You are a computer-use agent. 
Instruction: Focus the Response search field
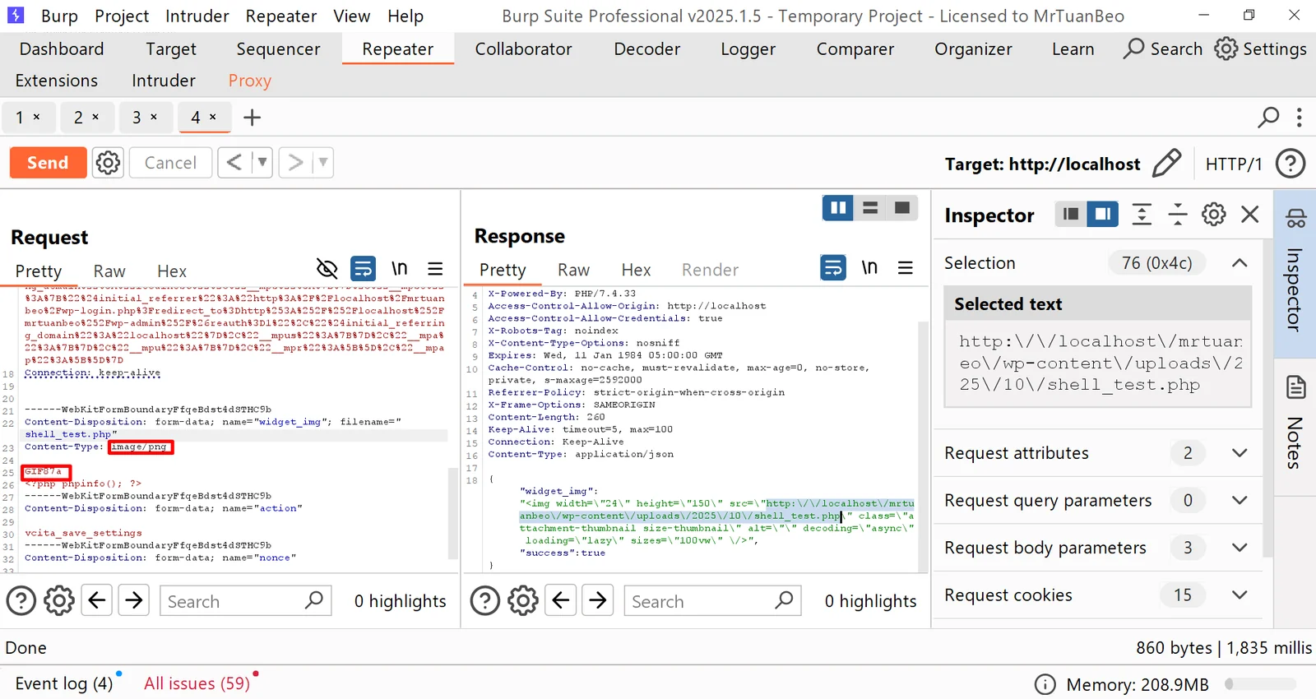[x=712, y=601]
